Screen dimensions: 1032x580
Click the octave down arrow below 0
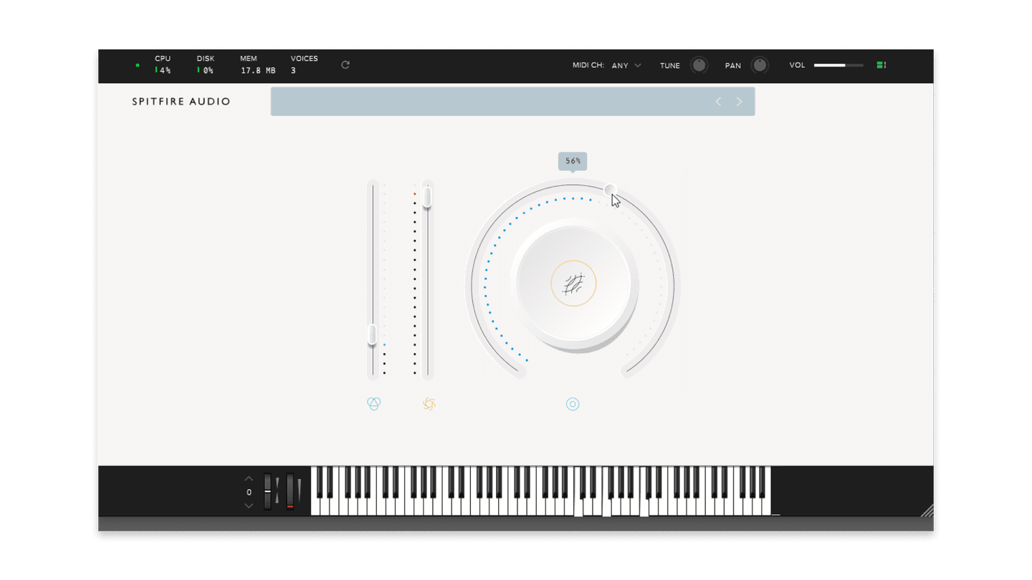click(249, 506)
